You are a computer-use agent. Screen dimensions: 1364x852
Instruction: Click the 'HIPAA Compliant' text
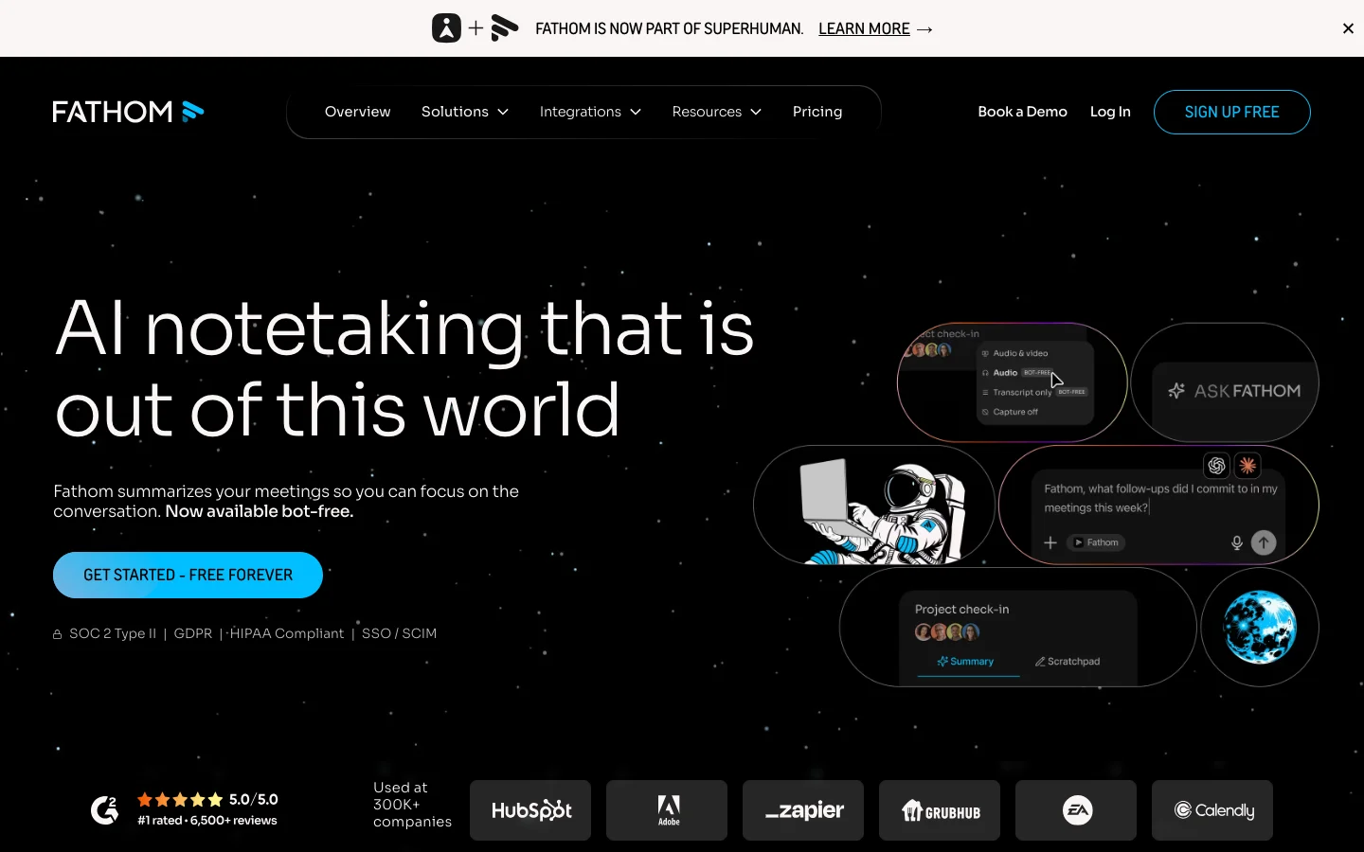click(287, 633)
